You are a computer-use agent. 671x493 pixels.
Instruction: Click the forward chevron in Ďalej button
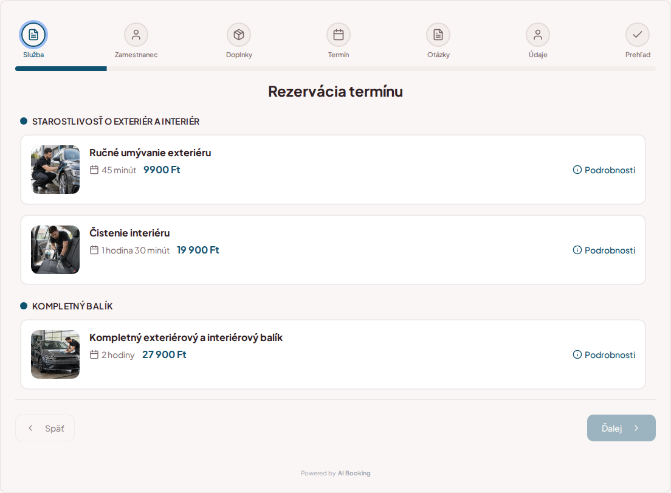point(636,428)
